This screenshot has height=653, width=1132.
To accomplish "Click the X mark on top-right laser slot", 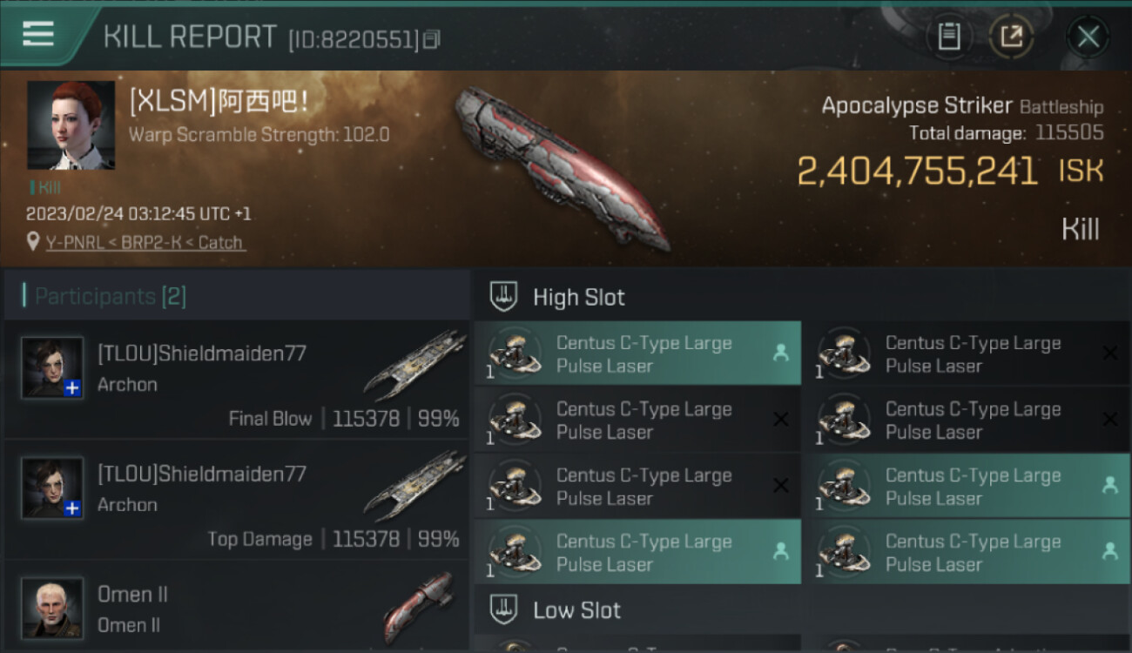I will click(x=1109, y=353).
